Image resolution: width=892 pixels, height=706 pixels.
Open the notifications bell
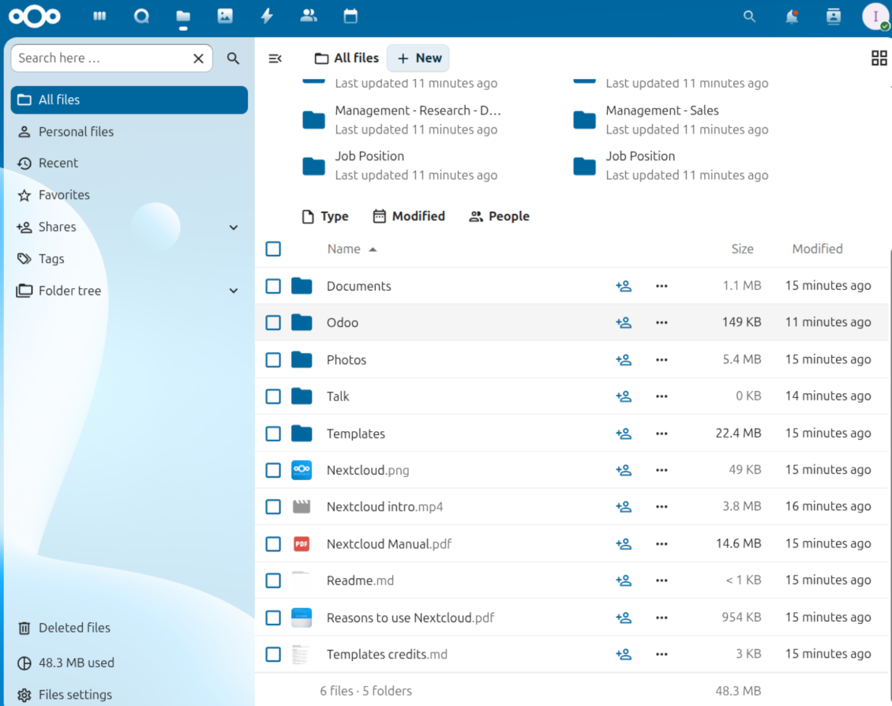pyautogui.click(x=792, y=17)
